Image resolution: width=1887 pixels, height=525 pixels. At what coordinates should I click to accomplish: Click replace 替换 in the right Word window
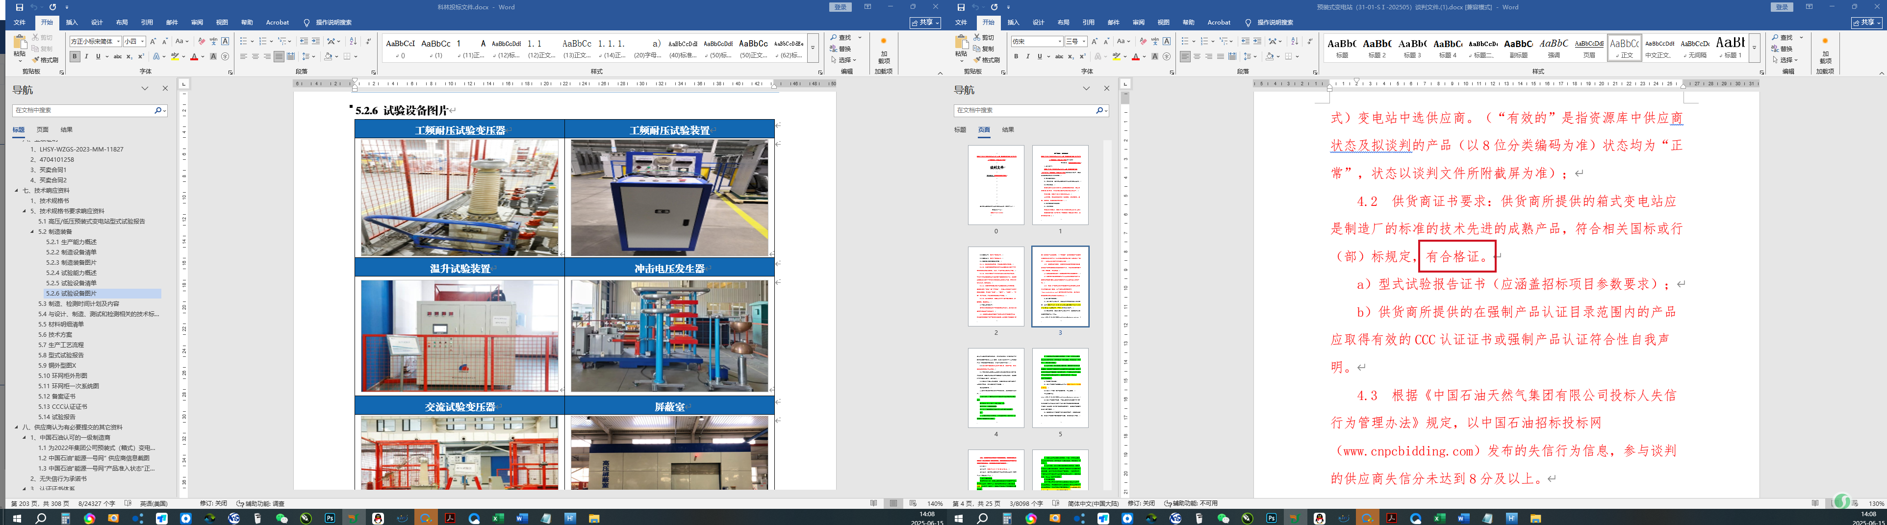coord(1783,49)
